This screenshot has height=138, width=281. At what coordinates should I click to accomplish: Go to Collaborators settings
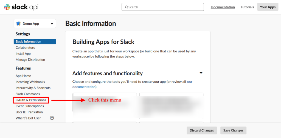[x=25, y=48]
